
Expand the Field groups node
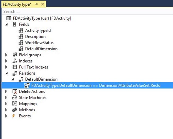tap(6, 55)
